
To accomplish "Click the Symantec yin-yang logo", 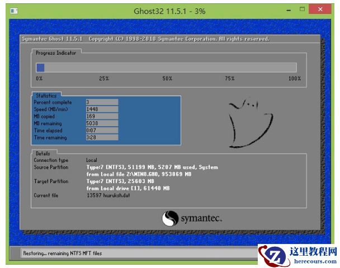I will click(170, 218).
